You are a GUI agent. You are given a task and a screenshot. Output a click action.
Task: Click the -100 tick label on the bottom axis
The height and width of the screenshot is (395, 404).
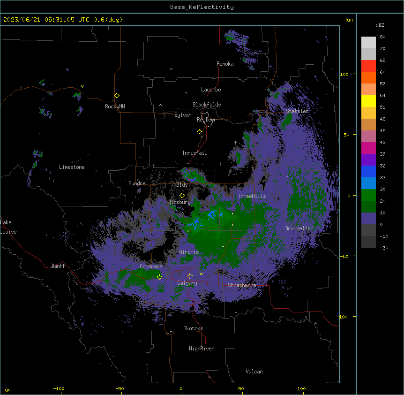pyautogui.click(x=59, y=388)
